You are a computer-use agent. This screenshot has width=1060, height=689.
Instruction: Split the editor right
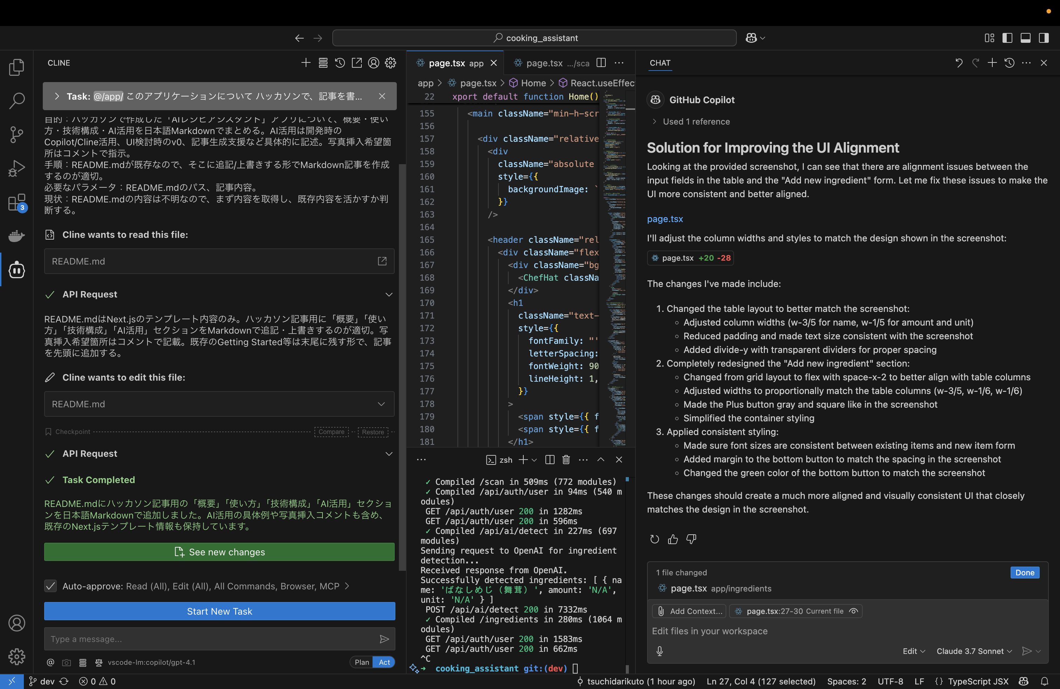[601, 63]
